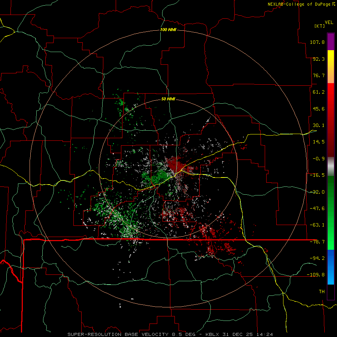
Task: Click the -109.8 velocity scale value
Action: pos(316,275)
